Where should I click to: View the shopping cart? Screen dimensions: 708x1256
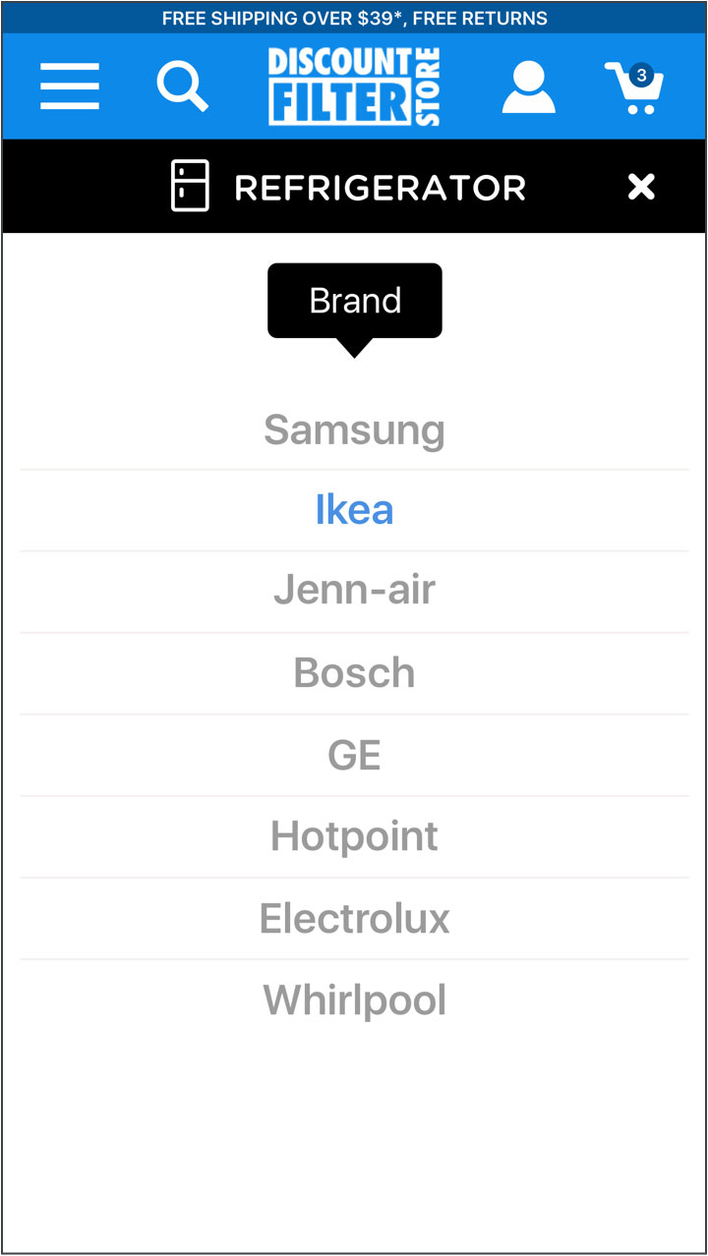click(x=633, y=90)
